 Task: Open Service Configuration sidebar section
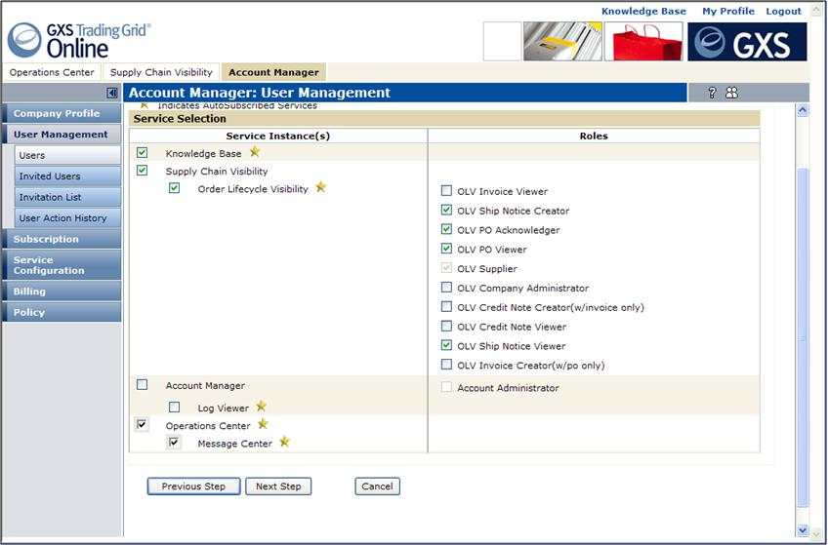click(62, 265)
